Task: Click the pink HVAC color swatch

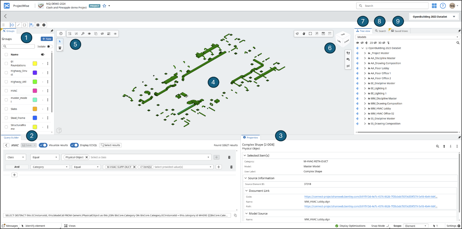Action: pyautogui.click(x=35, y=91)
